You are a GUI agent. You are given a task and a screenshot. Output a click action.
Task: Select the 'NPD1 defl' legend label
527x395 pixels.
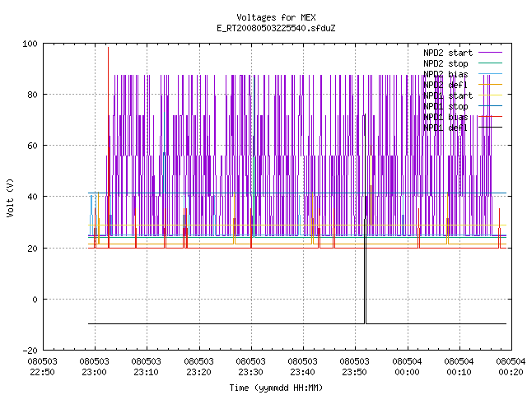click(445, 128)
